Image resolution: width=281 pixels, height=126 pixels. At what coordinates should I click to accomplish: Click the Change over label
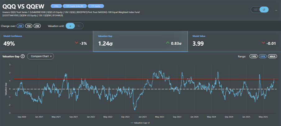pos(8,26)
